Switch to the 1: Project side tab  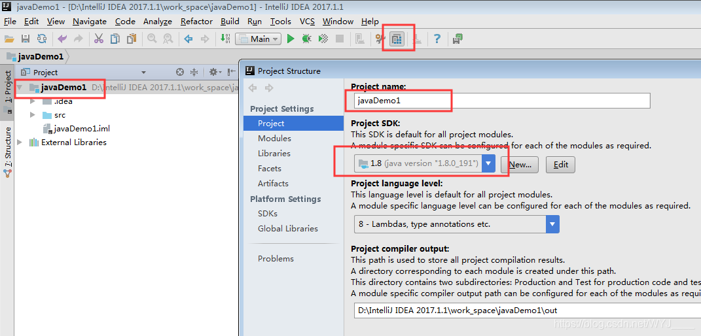(7, 92)
